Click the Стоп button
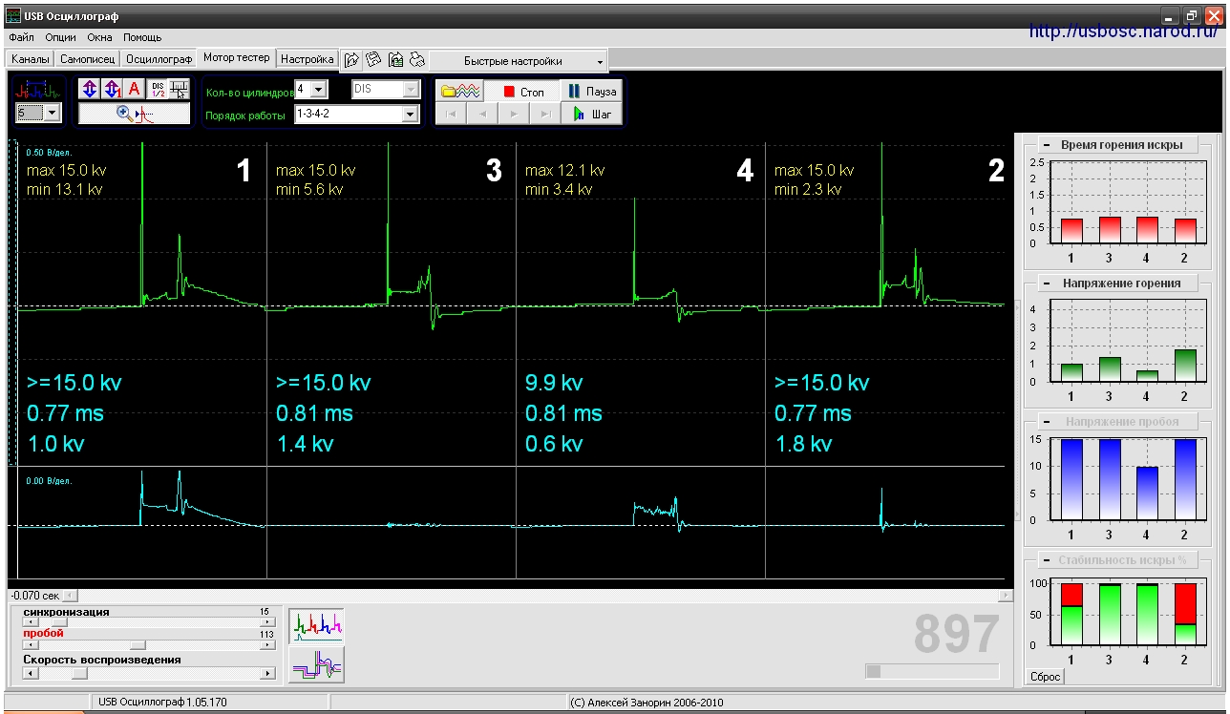The image size is (1230, 714). [522, 92]
